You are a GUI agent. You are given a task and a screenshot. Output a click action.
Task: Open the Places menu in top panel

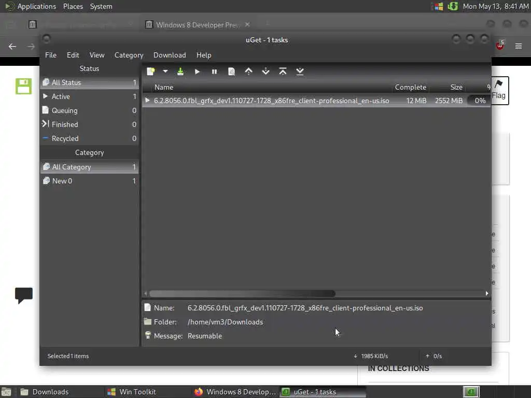pos(73,6)
